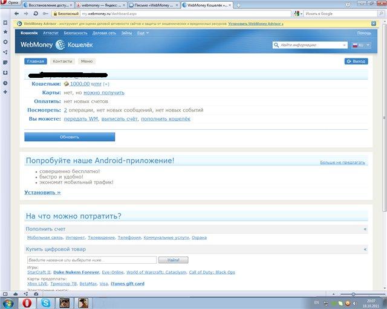Click the Больше не предлагать link
Screen dimensions: 387x309
pos(342,162)
